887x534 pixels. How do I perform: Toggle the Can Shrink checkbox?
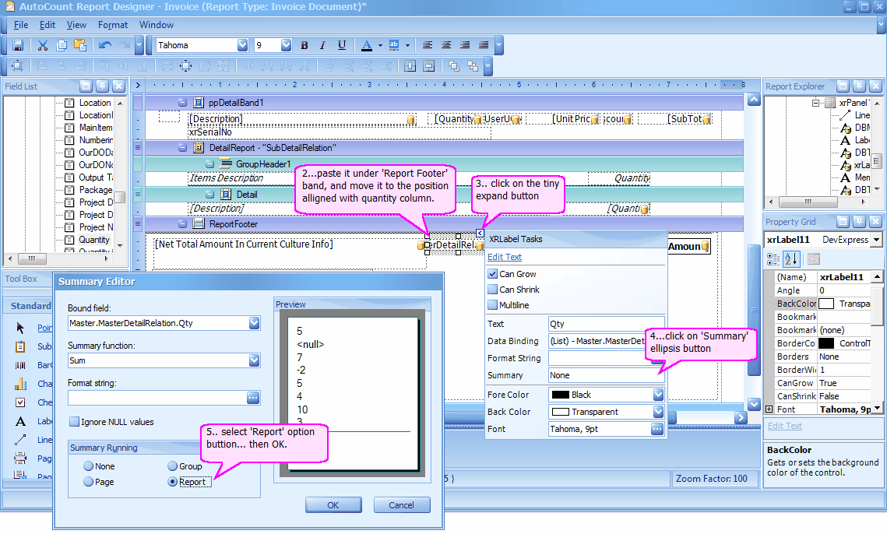(493, 289)
